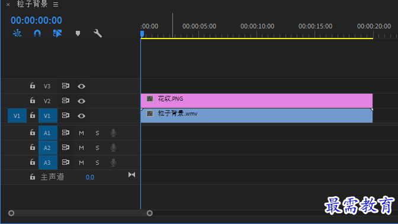Mute track A1

[81, 133]
